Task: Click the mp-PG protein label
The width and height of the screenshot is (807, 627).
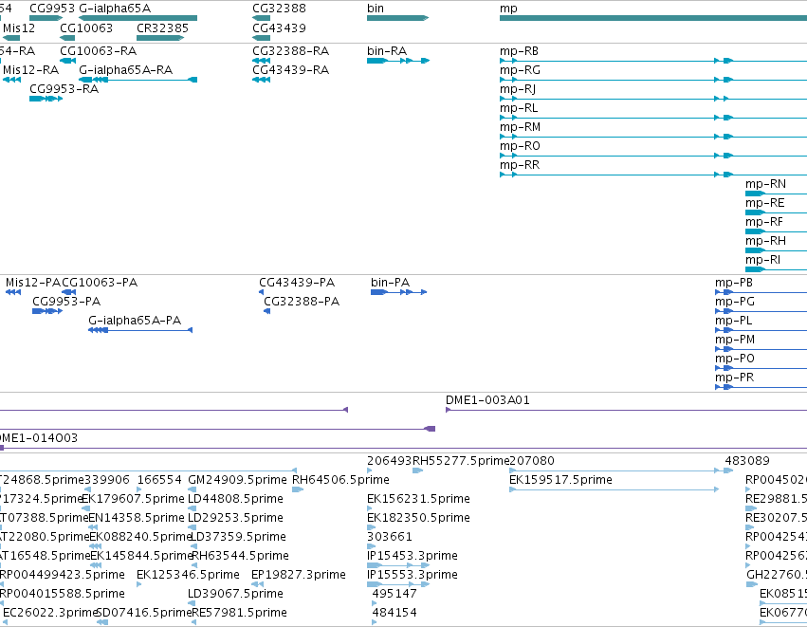Action: (x=735, y=302)
